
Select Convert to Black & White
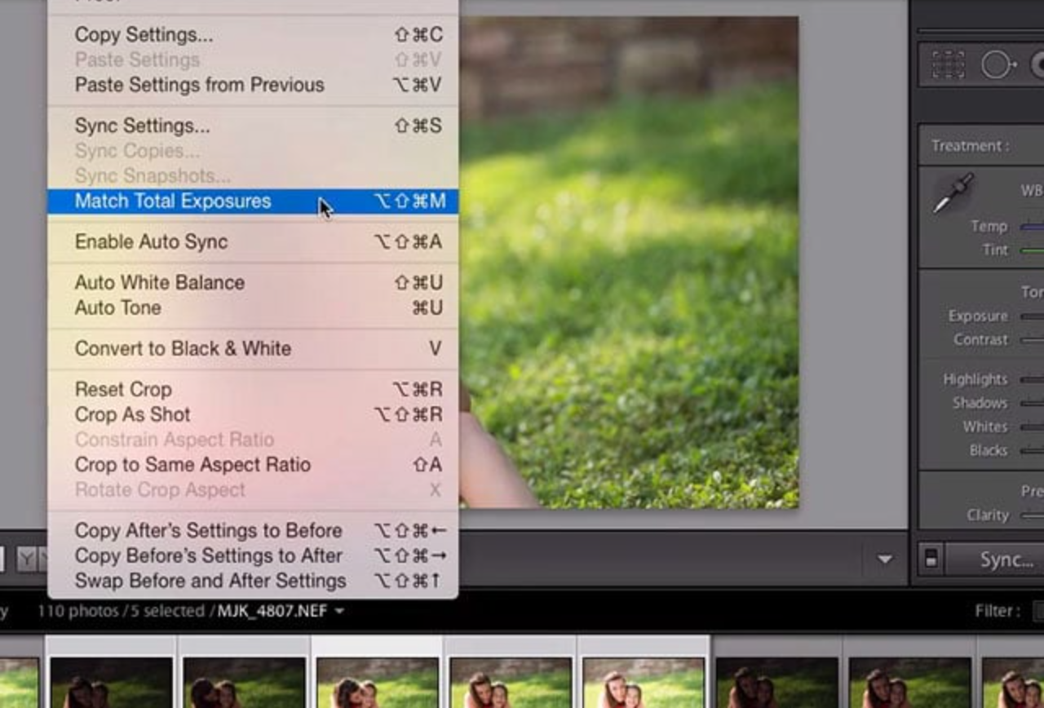pyautogui.click(x=183, y=348)
